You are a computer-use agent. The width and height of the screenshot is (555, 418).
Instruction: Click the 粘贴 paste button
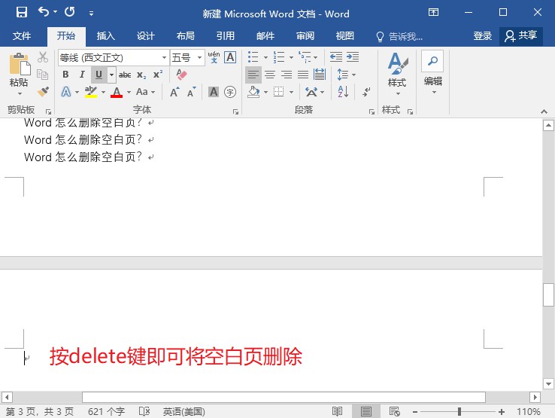click(19, 74)
